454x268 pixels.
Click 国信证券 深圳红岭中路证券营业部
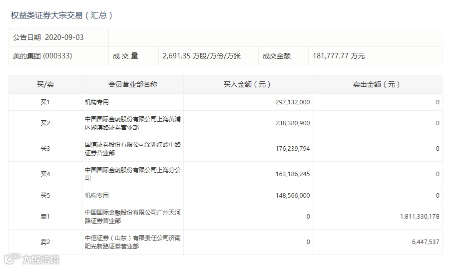133,149
